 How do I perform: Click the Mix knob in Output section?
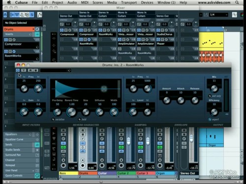click(214, 88)
